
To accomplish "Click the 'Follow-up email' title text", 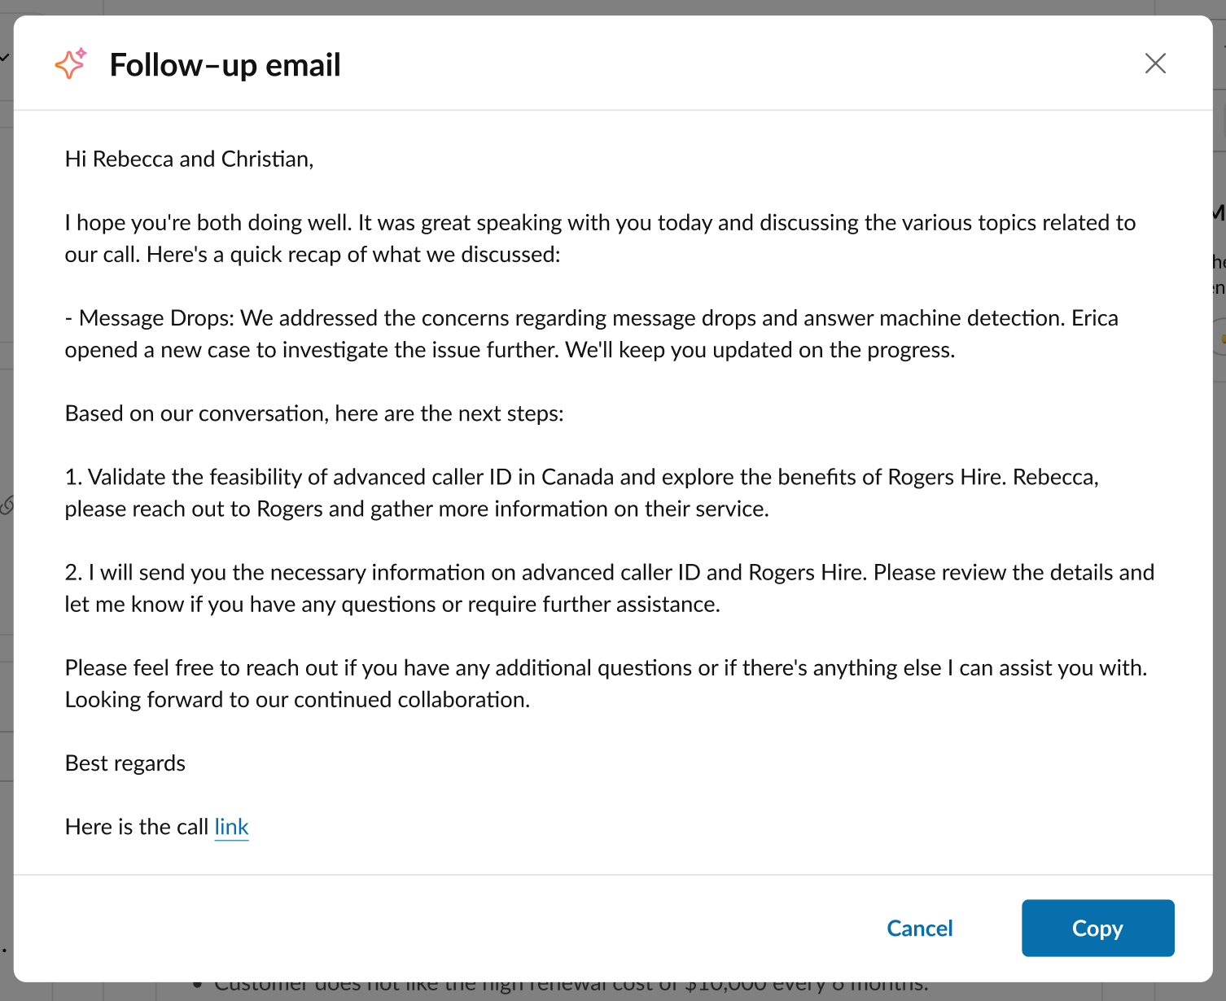I will 225,64.
